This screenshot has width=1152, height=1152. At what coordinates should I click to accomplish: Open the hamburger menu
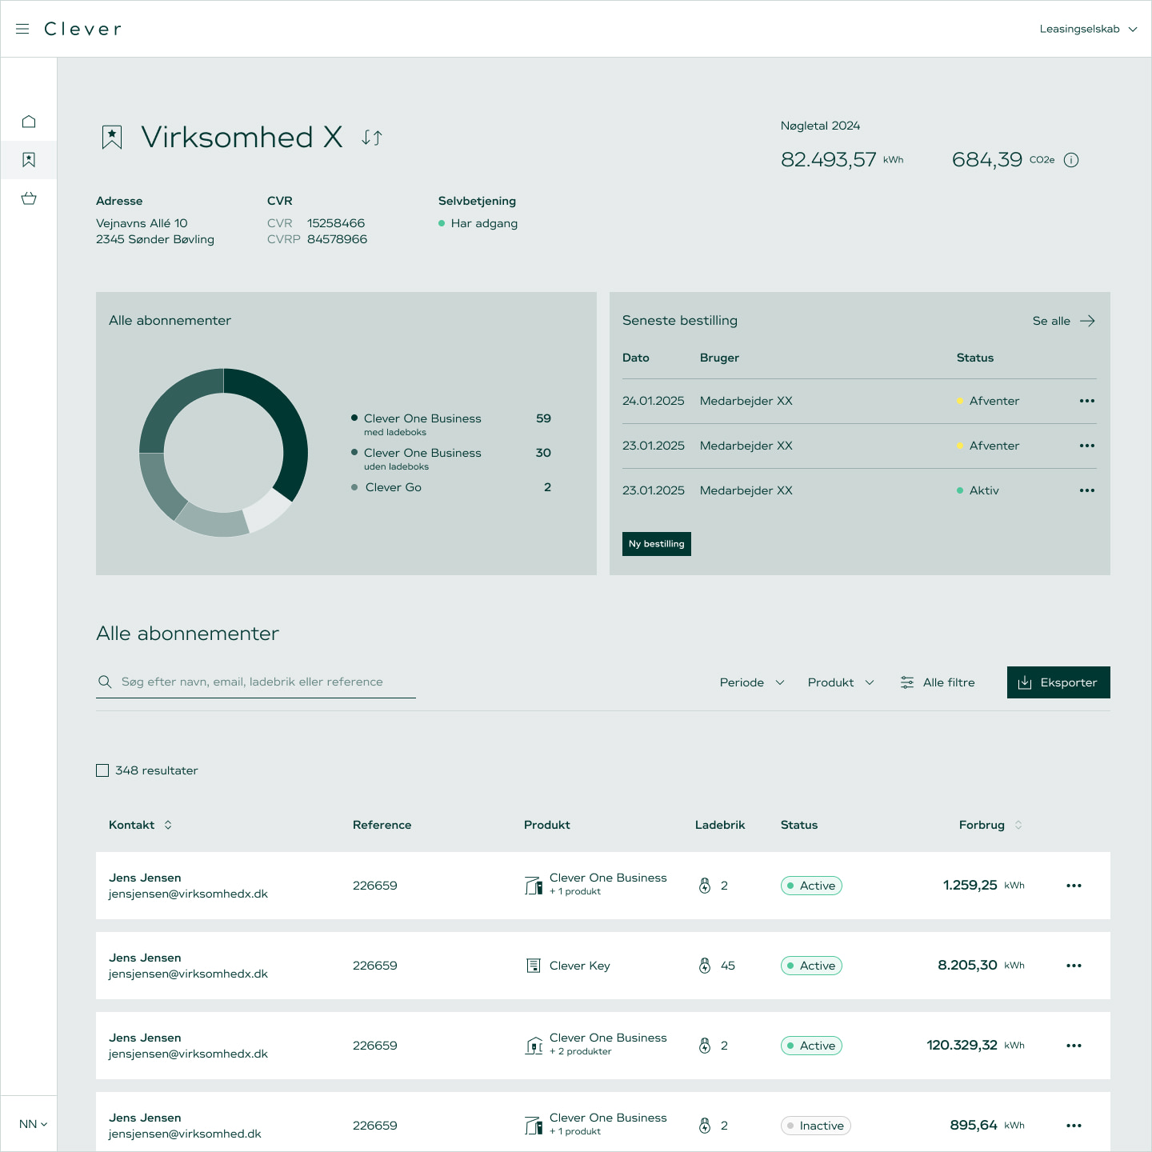[x=22, y=29]
